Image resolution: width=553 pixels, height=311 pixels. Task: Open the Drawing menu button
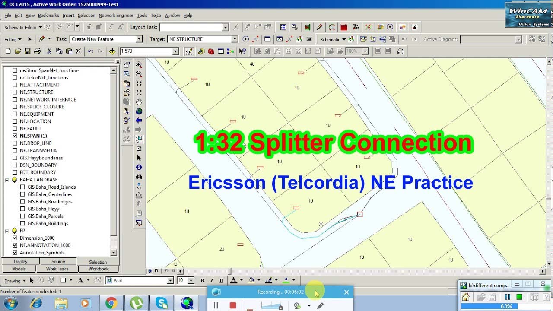pos(15,281)
